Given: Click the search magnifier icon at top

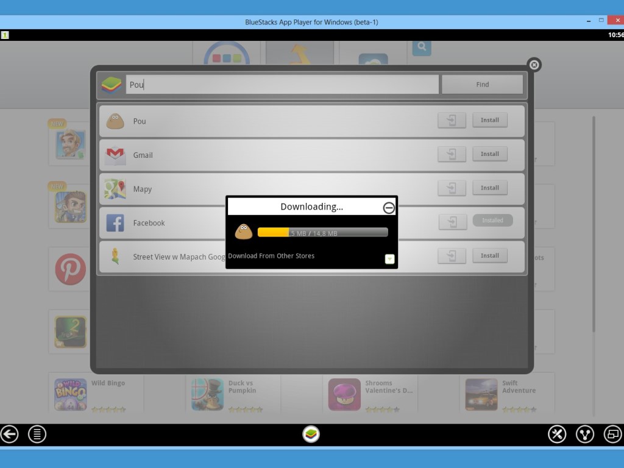Looking at the screenshot, I should click(x=422, y=48).
